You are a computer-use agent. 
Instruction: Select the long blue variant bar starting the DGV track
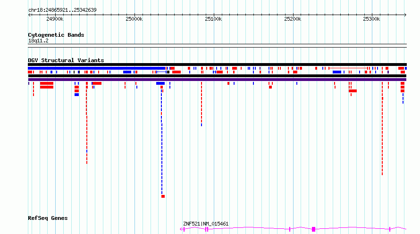click(96, 68)
